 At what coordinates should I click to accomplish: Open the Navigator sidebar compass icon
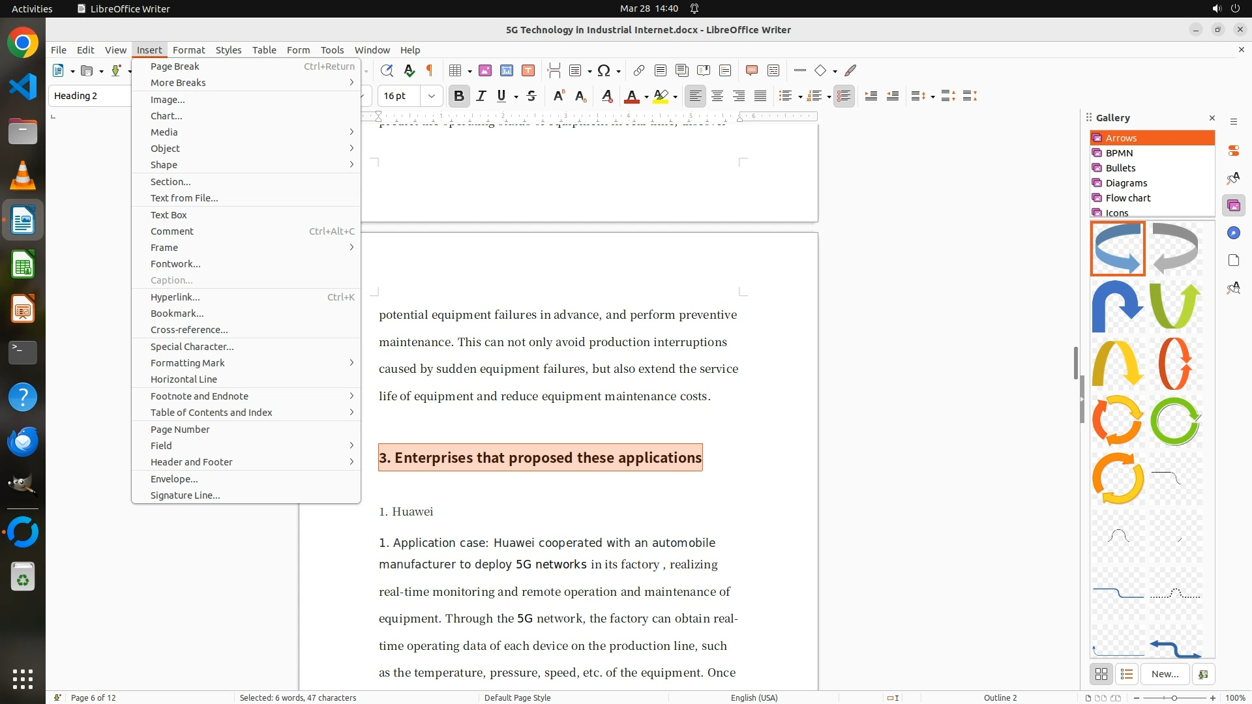(1233, 233)
